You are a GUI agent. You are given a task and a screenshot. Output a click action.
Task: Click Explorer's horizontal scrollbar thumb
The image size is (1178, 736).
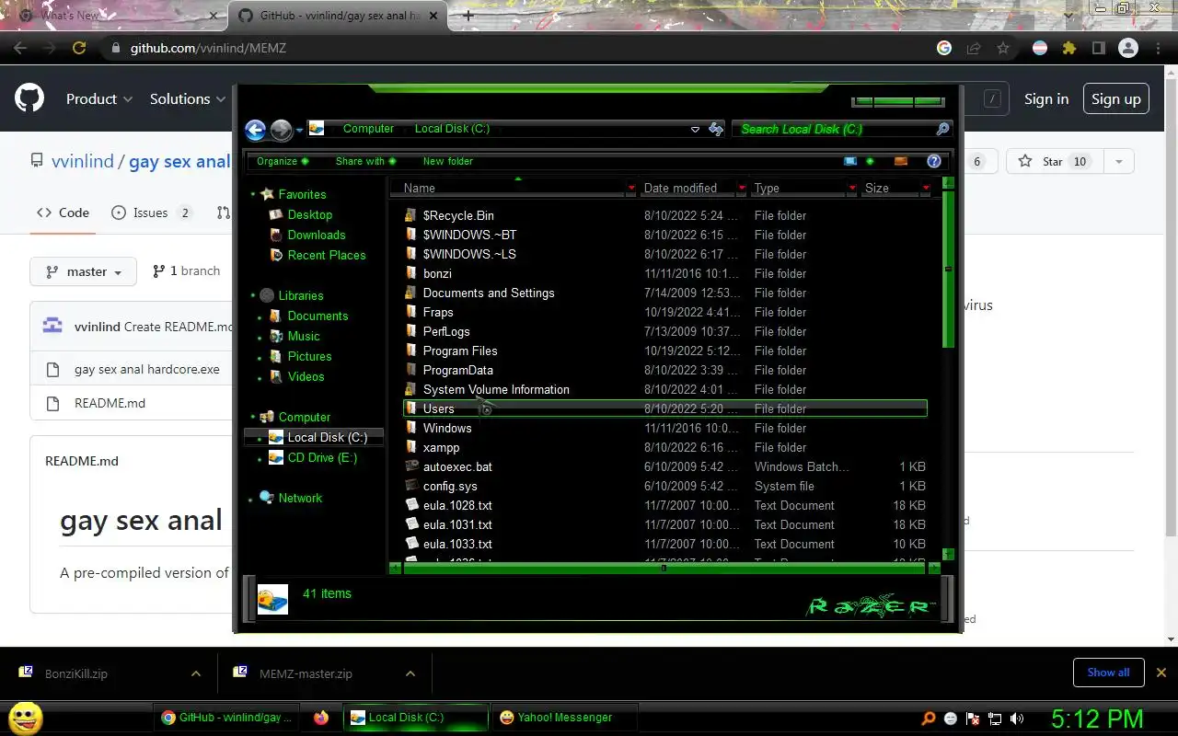click(664, 568)
